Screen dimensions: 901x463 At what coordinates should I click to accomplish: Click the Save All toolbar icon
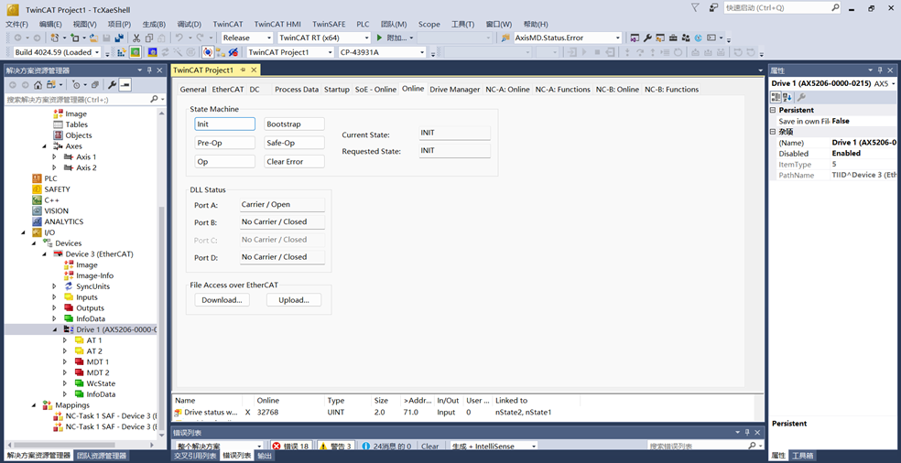coord(119,38)
